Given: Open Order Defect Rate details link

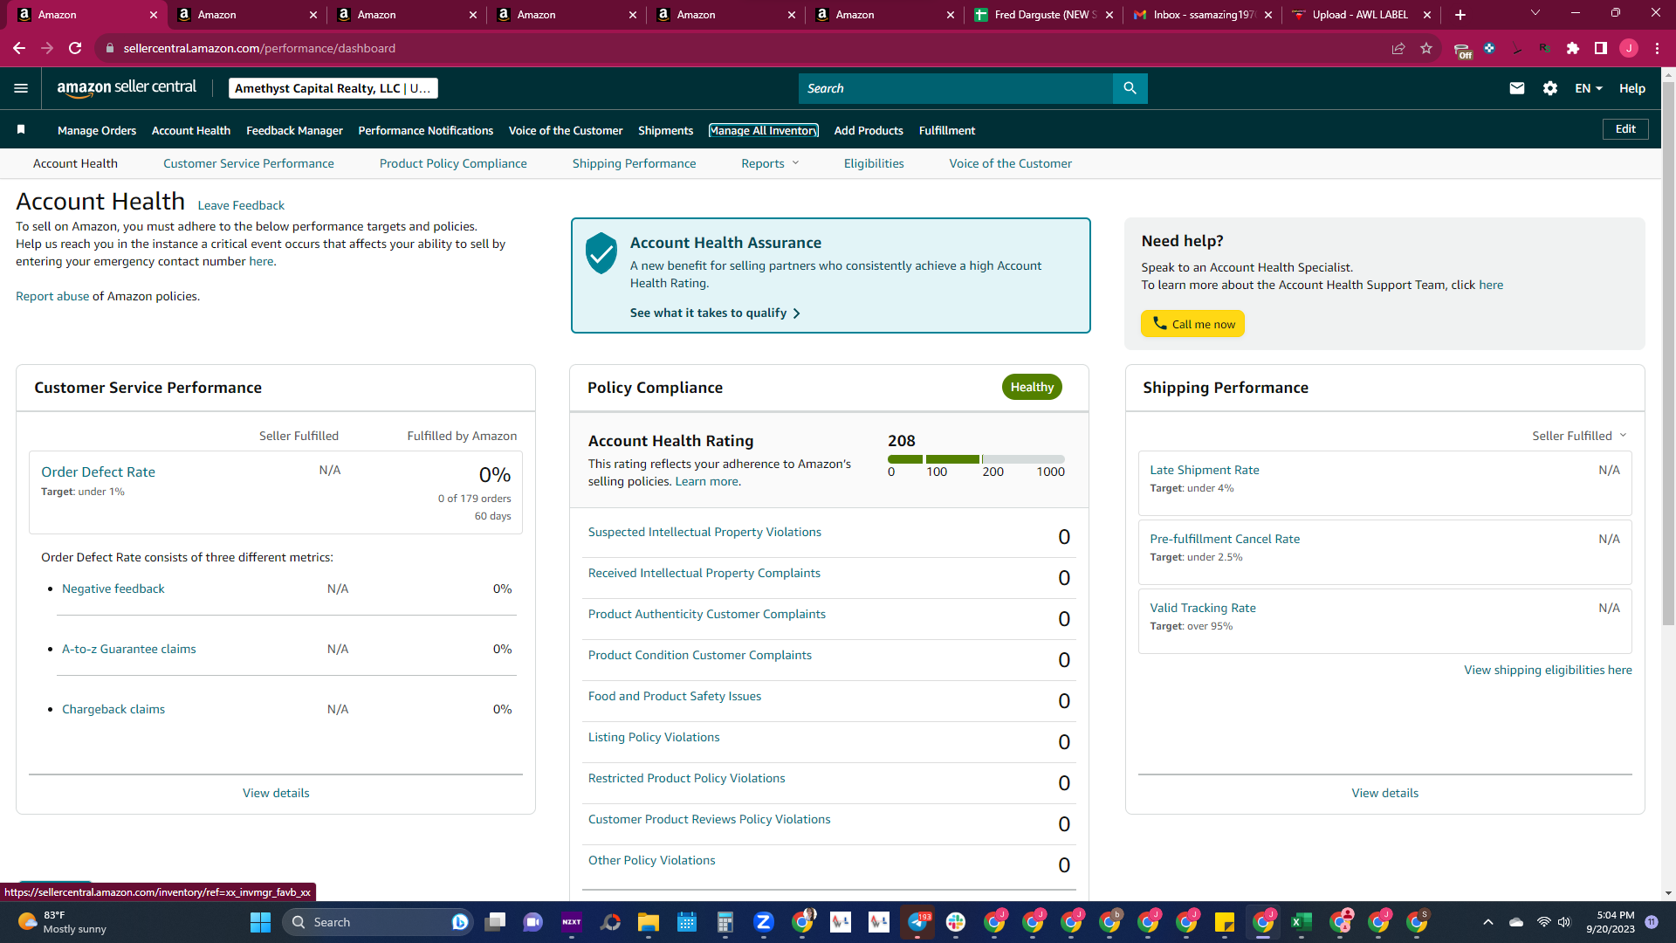Looking at the screenshot, I should coord(98,471).
